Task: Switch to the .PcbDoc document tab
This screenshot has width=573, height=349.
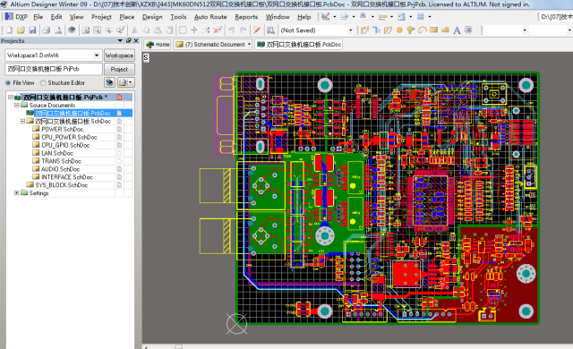Action: (299, 45)
